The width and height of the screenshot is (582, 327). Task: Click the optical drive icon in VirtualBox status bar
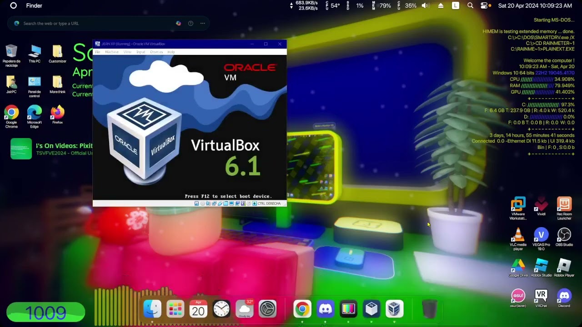202,203
